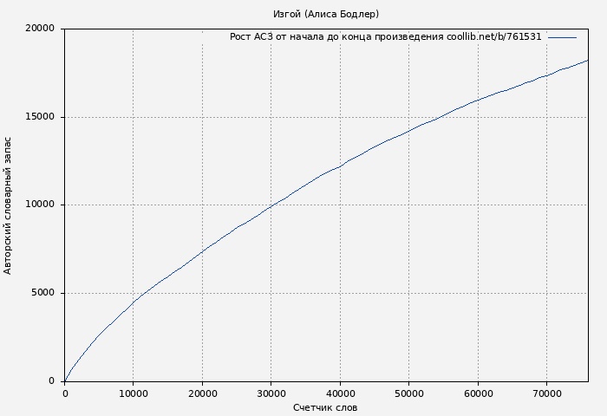Click the y-axis label "Авторский словарный запас"

click(x=9, y=205)
